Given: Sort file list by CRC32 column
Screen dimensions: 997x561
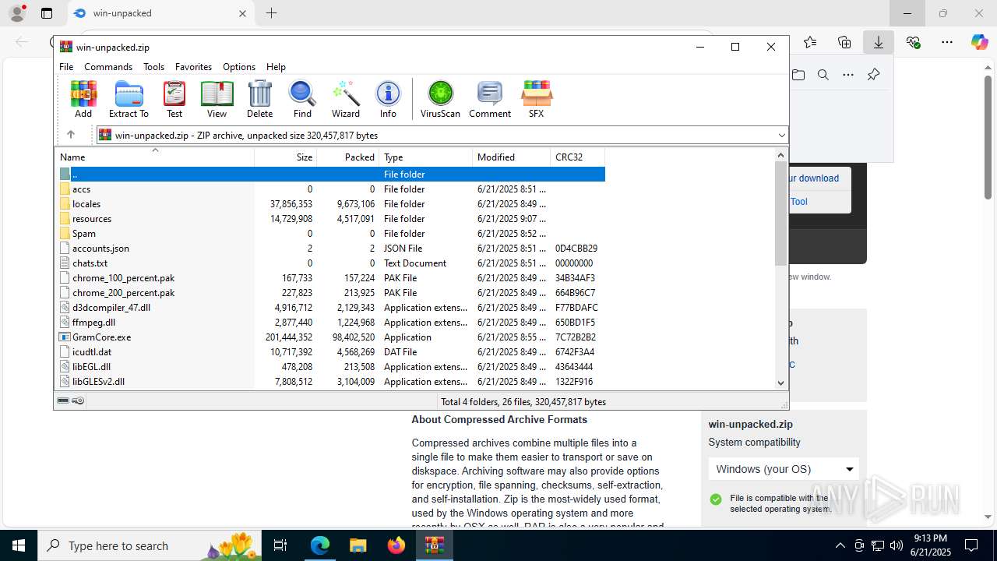Looking at the screenshot, I should (578, 157).
